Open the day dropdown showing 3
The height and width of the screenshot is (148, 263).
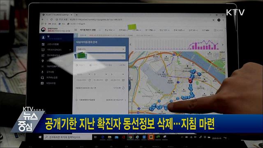(x=117, y=74)
